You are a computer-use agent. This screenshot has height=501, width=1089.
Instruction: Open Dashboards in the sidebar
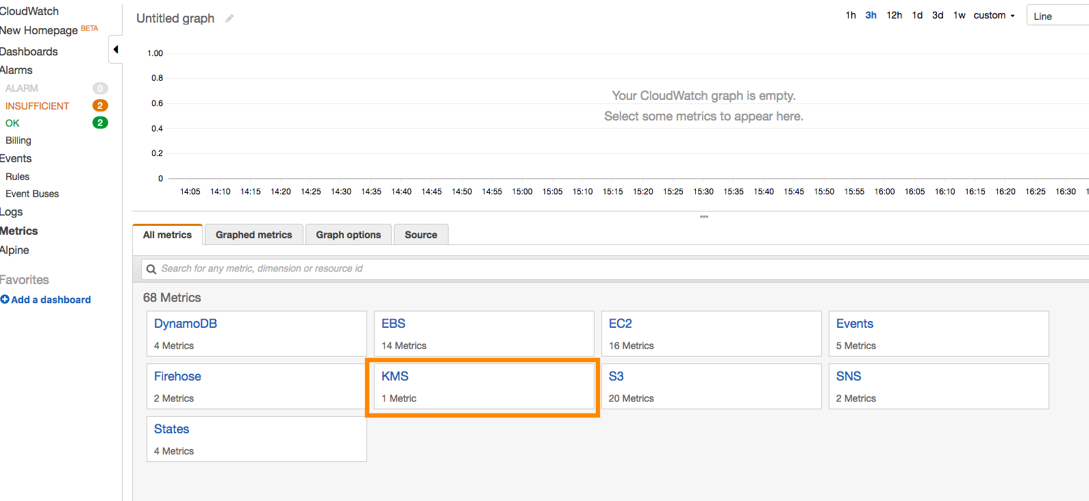tap(29, 51)
